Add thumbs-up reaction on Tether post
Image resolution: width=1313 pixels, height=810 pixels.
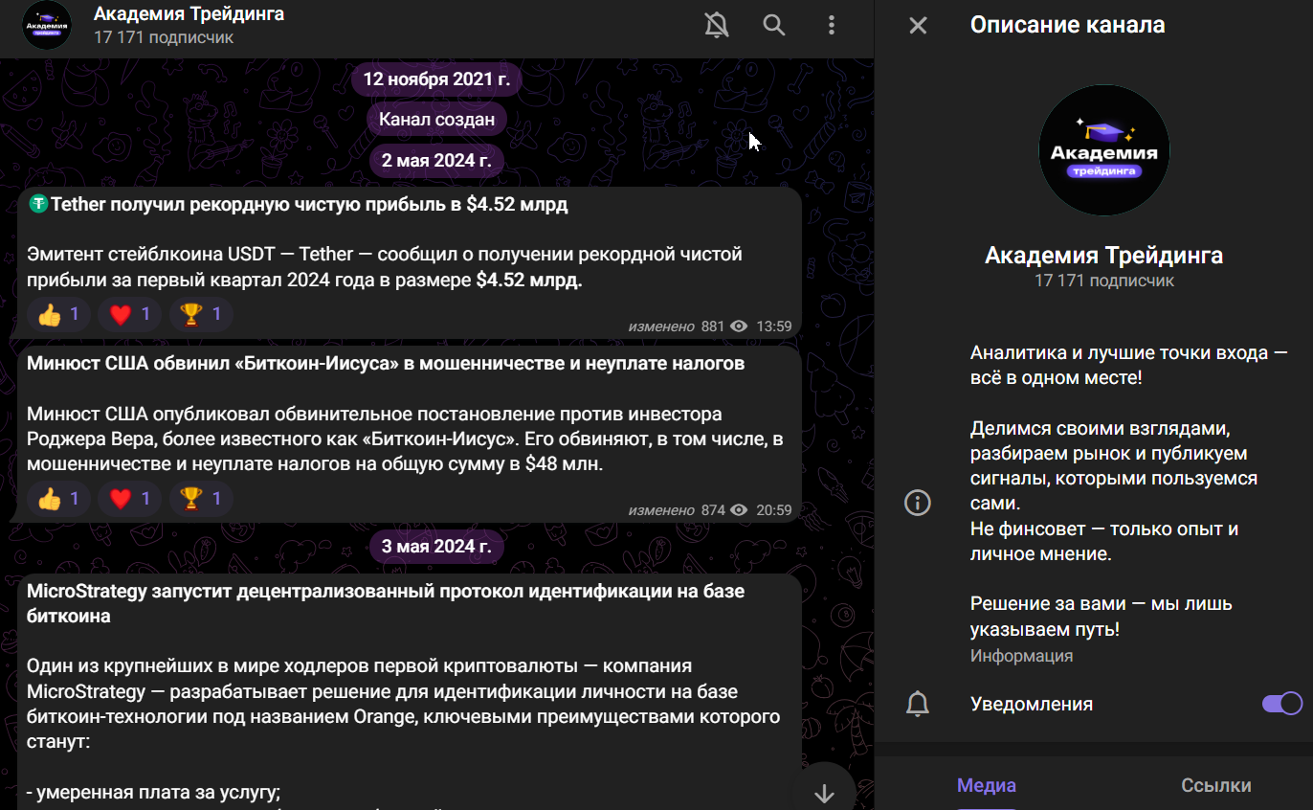59,314
